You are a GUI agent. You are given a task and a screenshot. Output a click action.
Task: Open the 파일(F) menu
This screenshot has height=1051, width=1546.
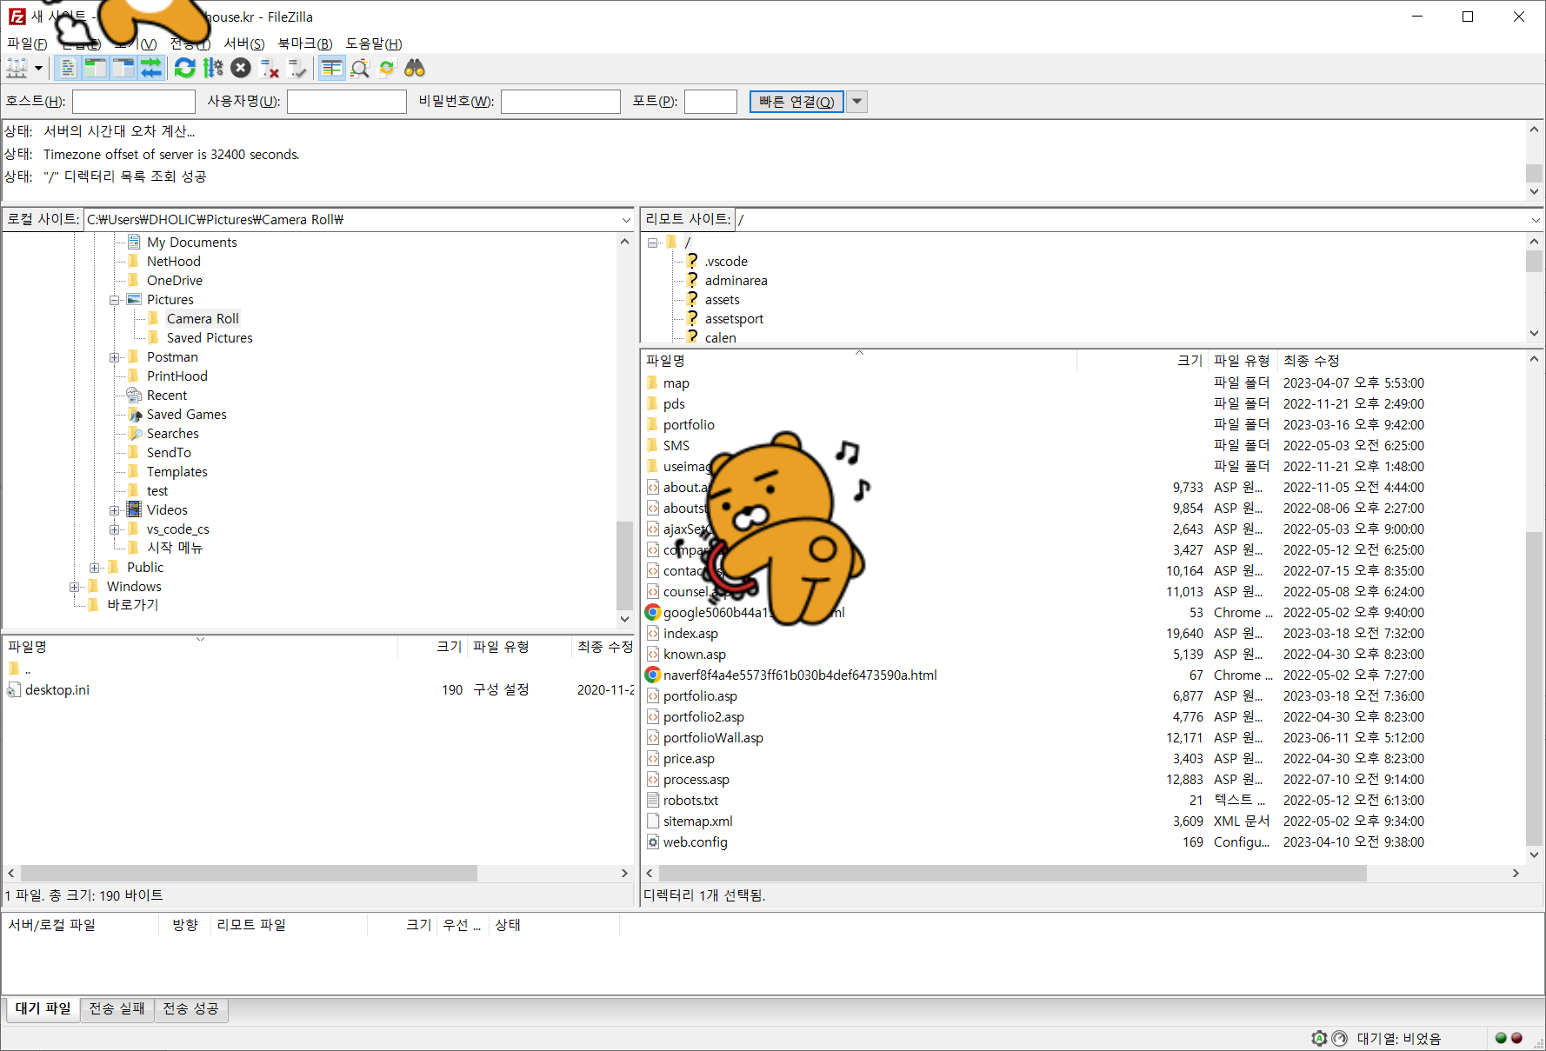pyautogui.click(x=27, y=43)
